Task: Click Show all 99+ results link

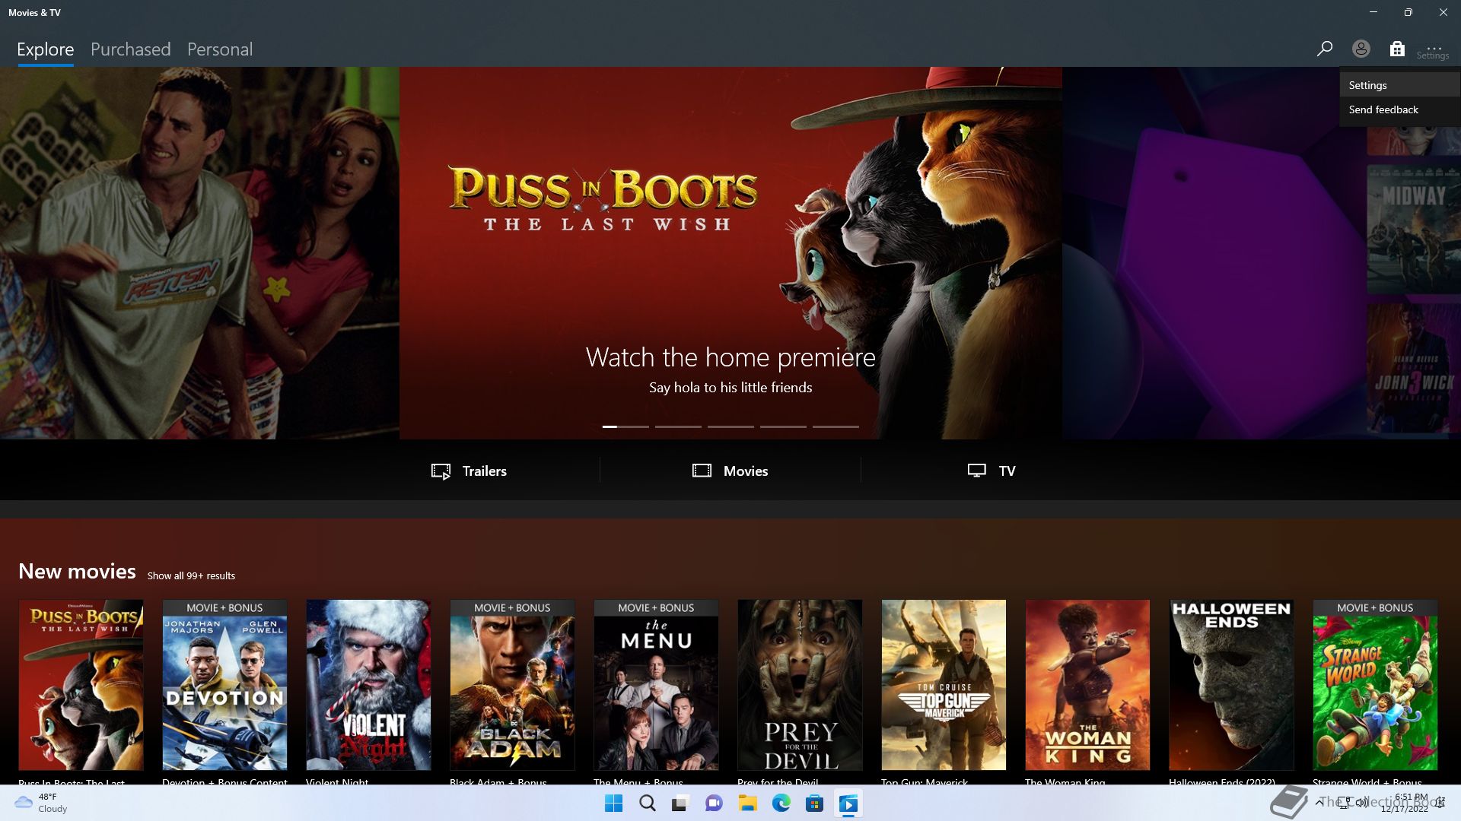Action: (191, 575)
